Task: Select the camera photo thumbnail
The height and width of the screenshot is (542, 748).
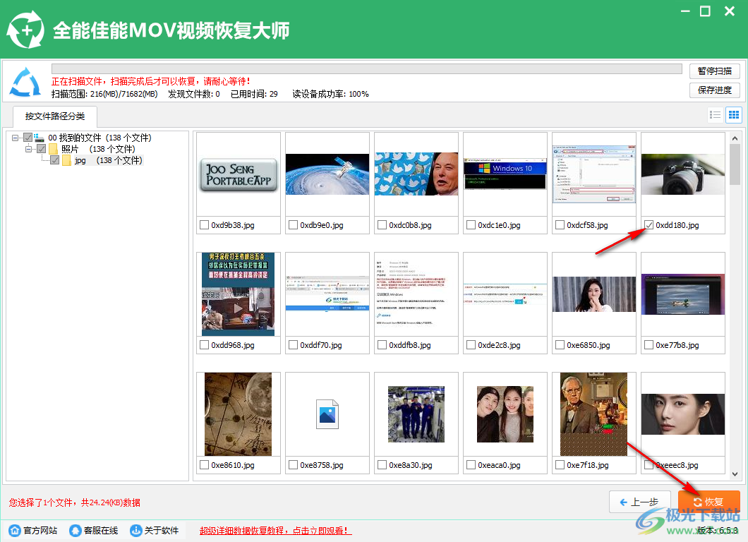Action: (683, 174)
